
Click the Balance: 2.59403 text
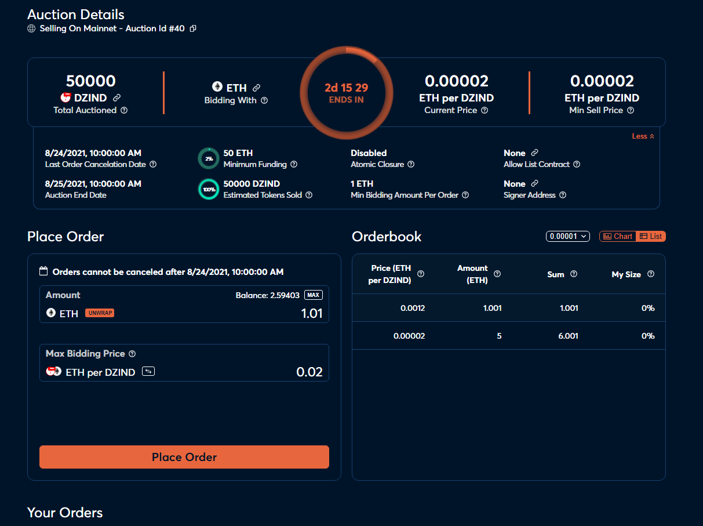(x=268, y=295)
